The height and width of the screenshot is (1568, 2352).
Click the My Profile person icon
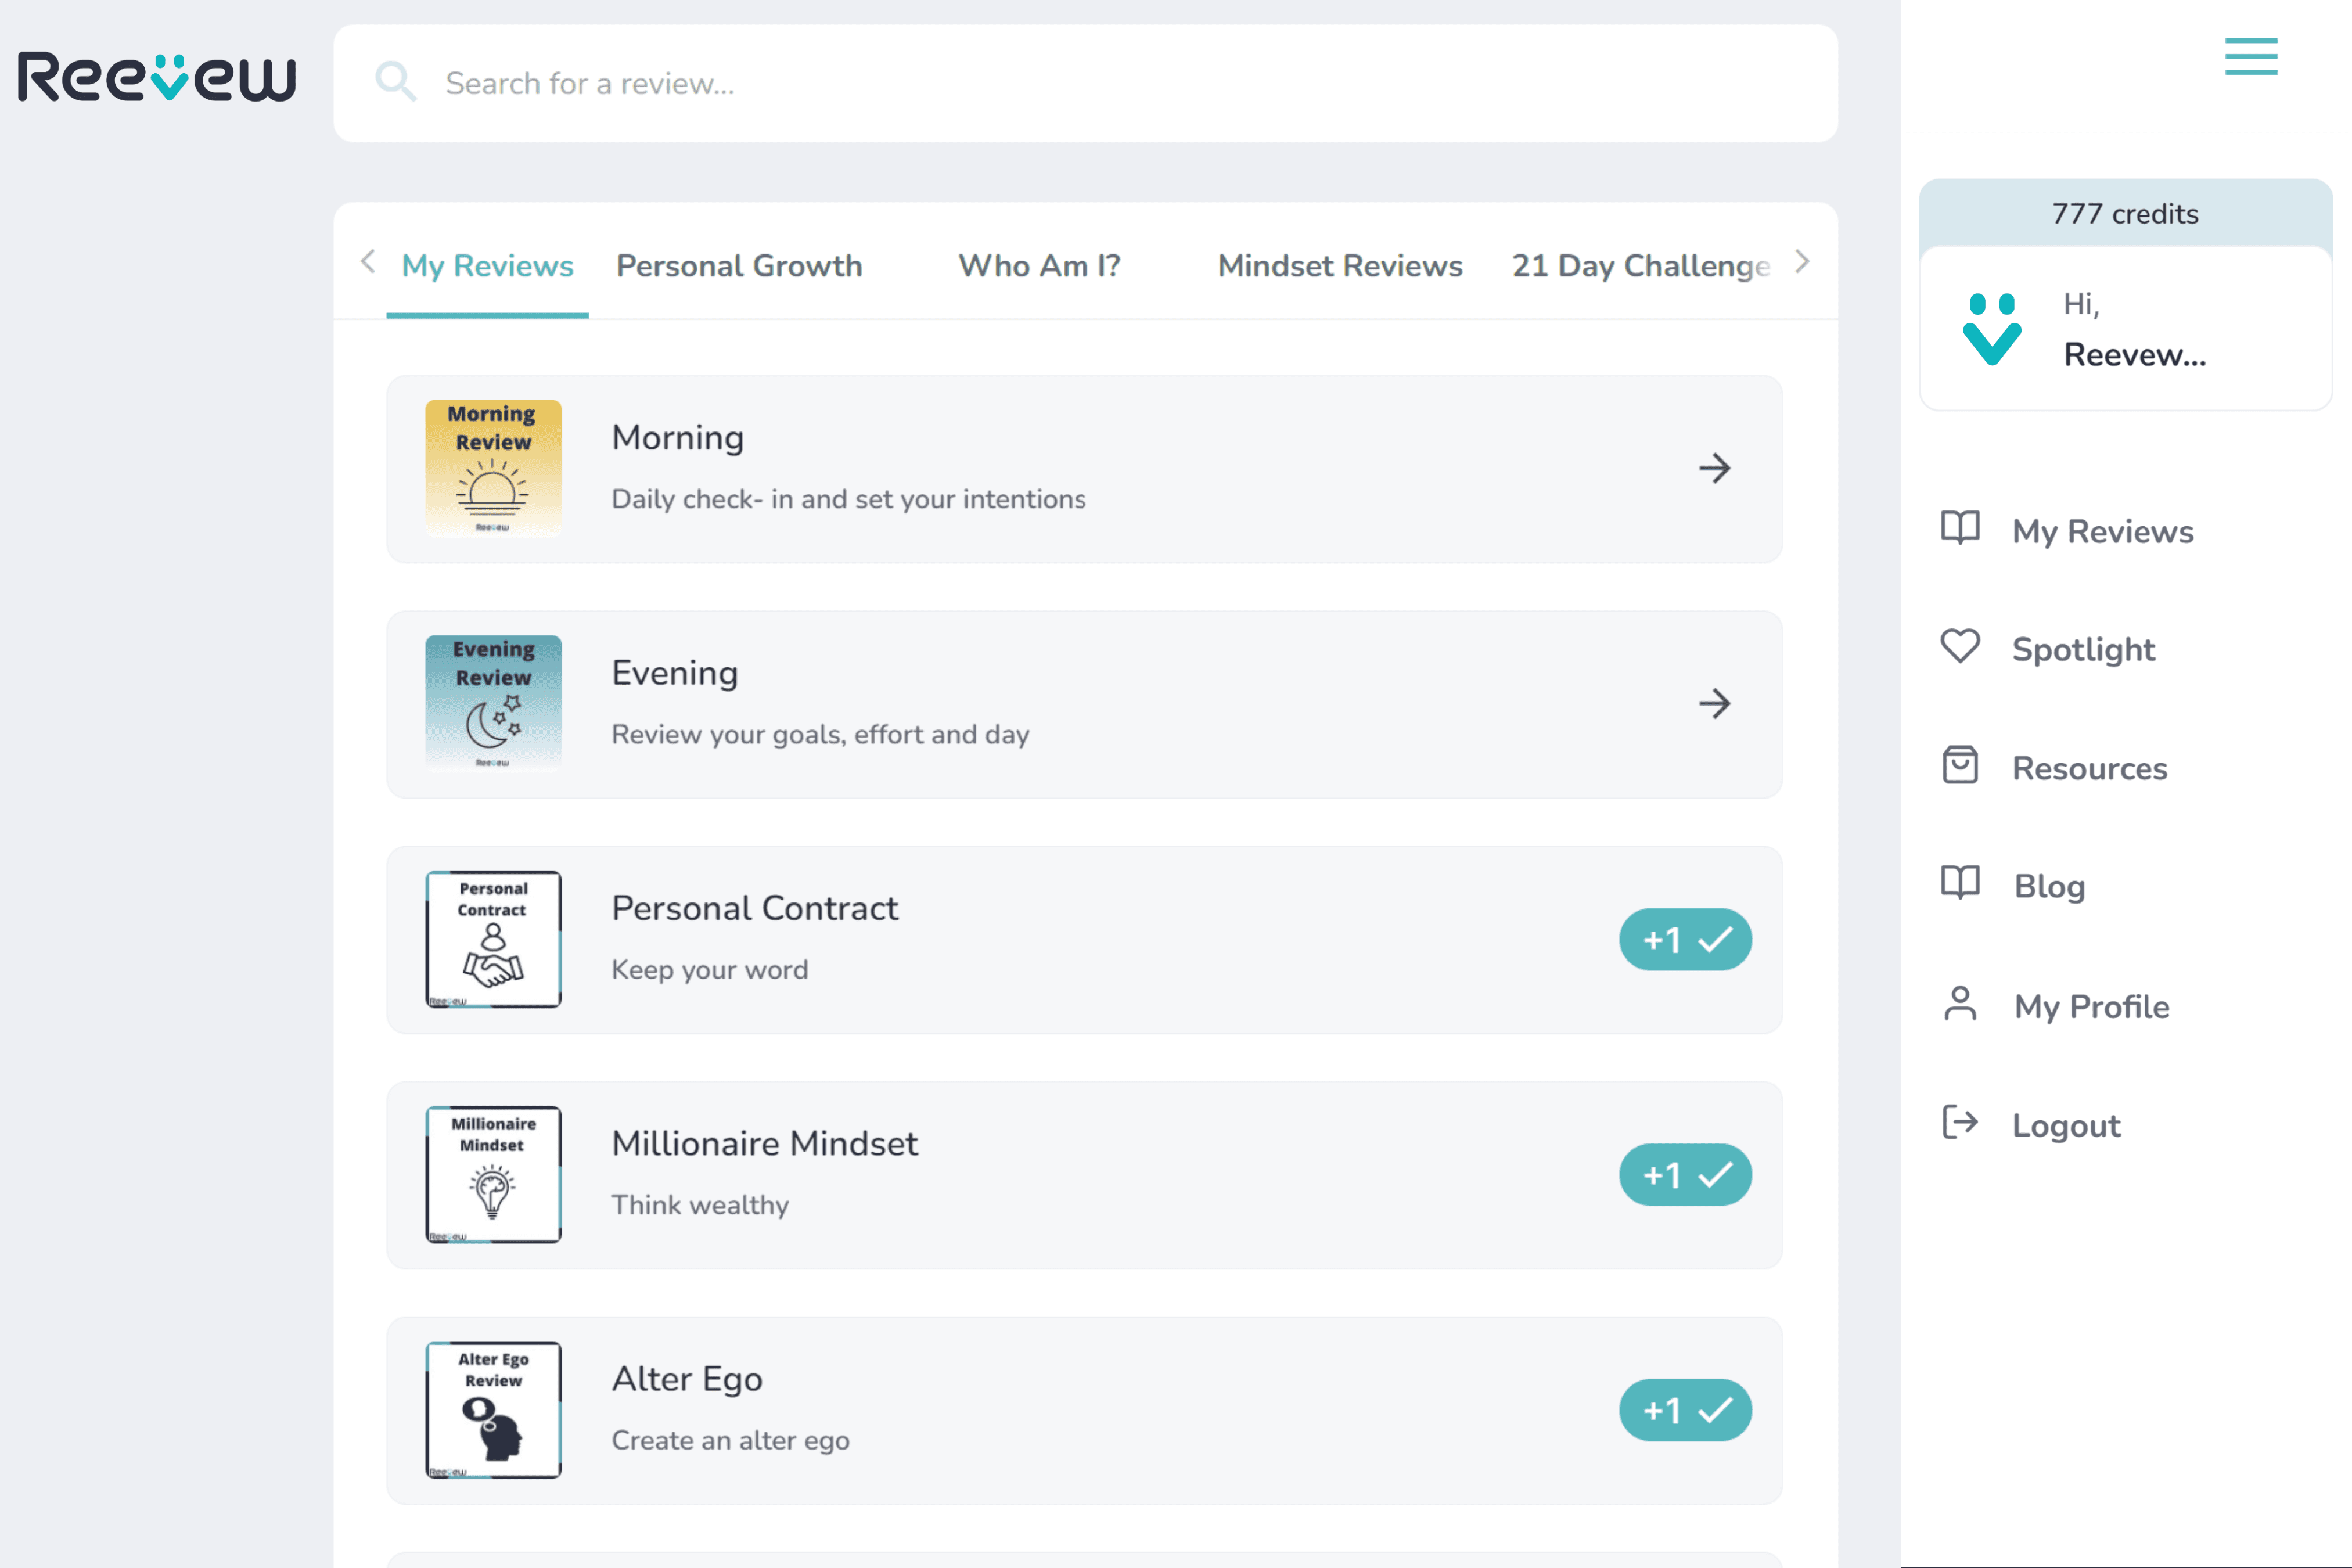pyautogui.click(x=1960, y=1004)
